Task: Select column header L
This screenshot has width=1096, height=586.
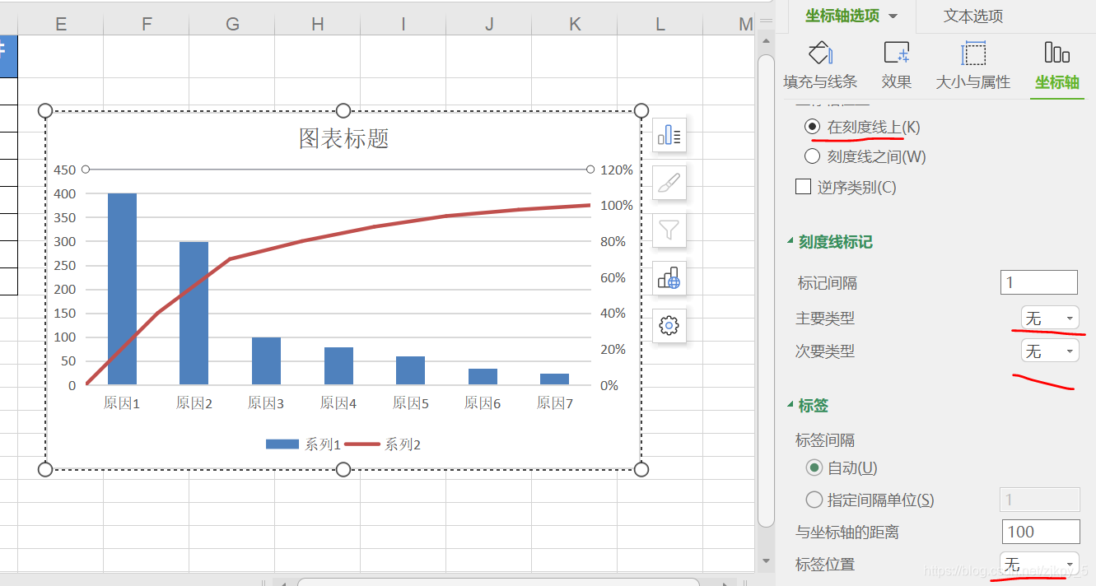Action: pos(660,24)
